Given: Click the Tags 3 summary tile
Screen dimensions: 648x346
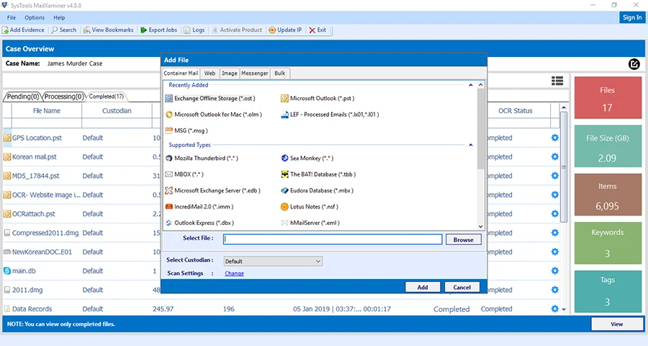Looking at the screenshot, I should (x=607, y=291).
